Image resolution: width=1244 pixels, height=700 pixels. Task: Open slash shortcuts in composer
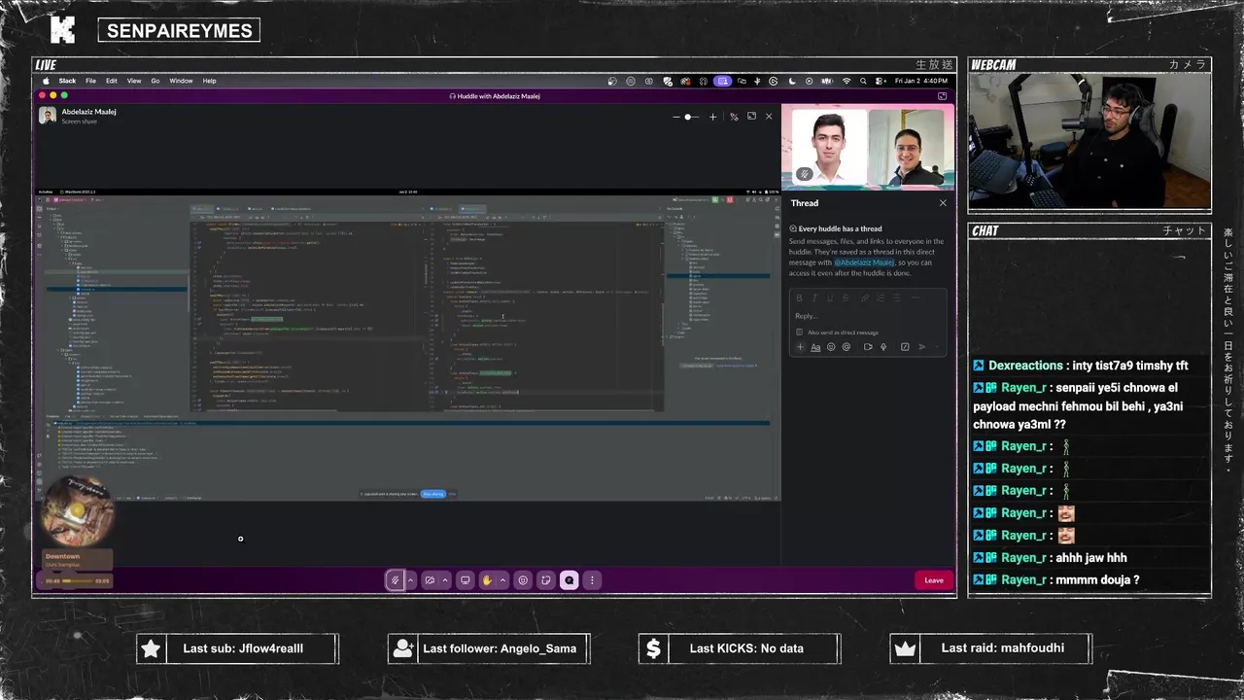pos(905,347)
